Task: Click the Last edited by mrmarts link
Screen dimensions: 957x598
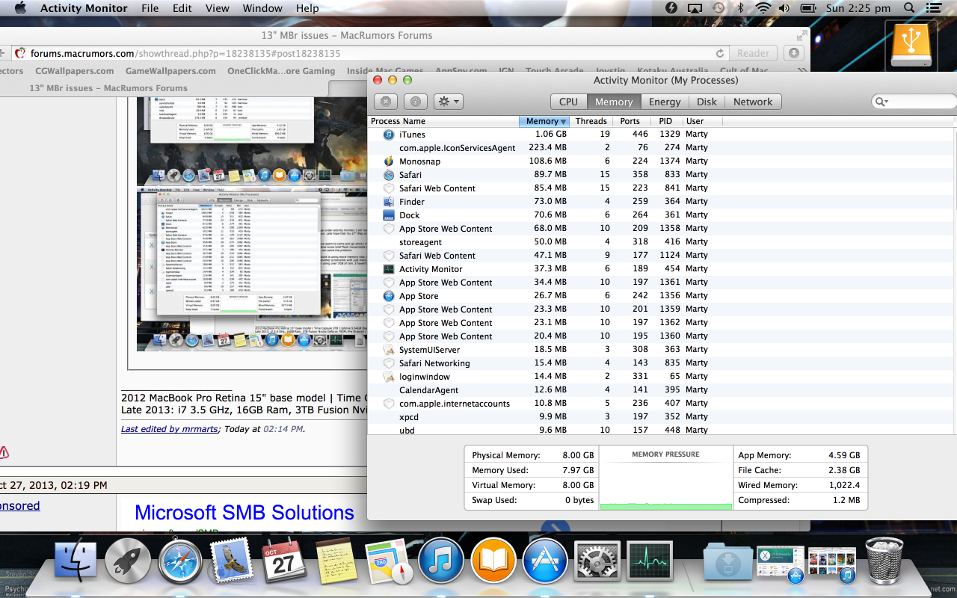Action: coord(170,429)
